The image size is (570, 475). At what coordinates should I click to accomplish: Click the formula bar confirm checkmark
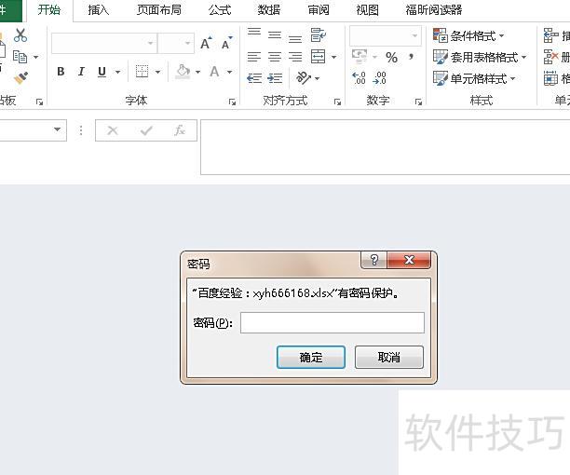[x=146, y=130]
